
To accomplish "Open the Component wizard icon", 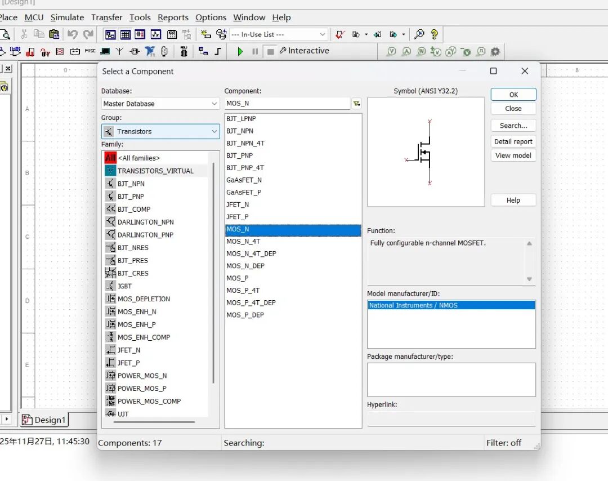I will click(x=206, y=34).
